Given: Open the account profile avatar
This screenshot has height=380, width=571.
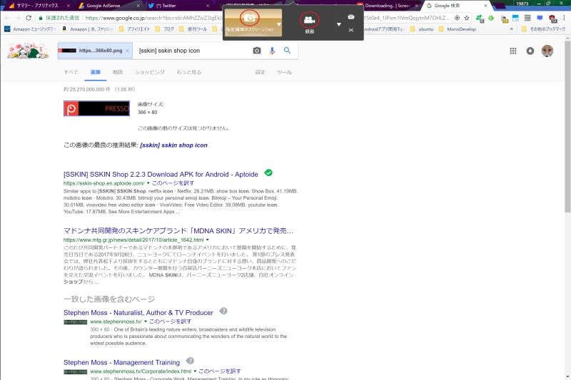Looking at the screenshot, I should (547, 51).
